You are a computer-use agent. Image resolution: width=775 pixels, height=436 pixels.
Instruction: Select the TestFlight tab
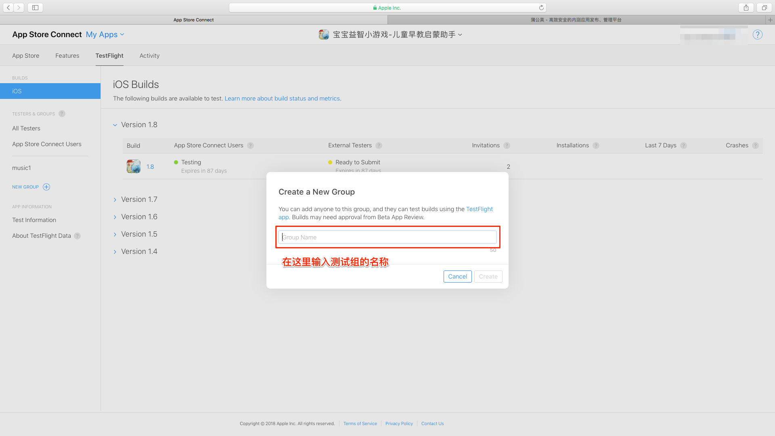pyautogui.click(x=109, y=56)
